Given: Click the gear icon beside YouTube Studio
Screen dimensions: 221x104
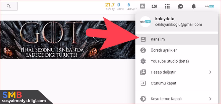Looking at the screenshot, I should (143, 61).
